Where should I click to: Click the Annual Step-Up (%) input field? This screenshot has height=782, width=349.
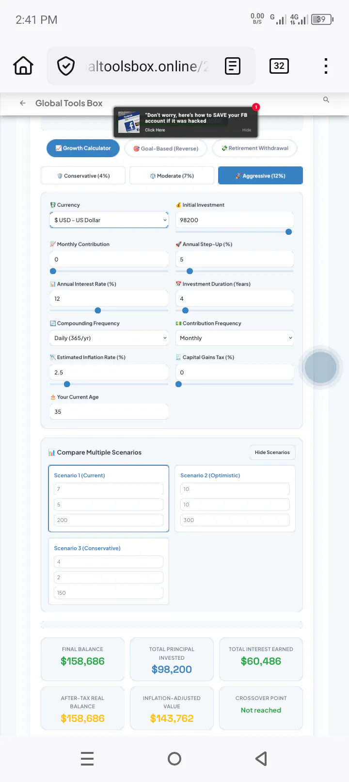(235, 259)
